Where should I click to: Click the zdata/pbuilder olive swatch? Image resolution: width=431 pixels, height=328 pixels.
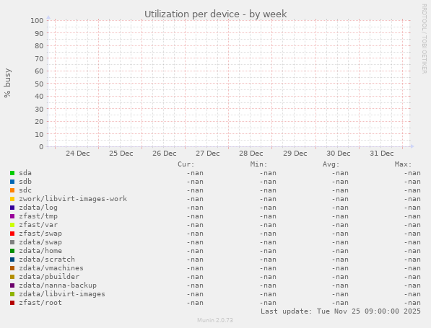click(12, 277)
